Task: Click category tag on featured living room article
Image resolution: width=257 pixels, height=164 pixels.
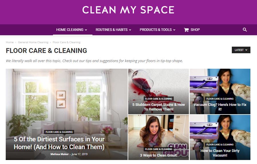Action: coord(59,132)
